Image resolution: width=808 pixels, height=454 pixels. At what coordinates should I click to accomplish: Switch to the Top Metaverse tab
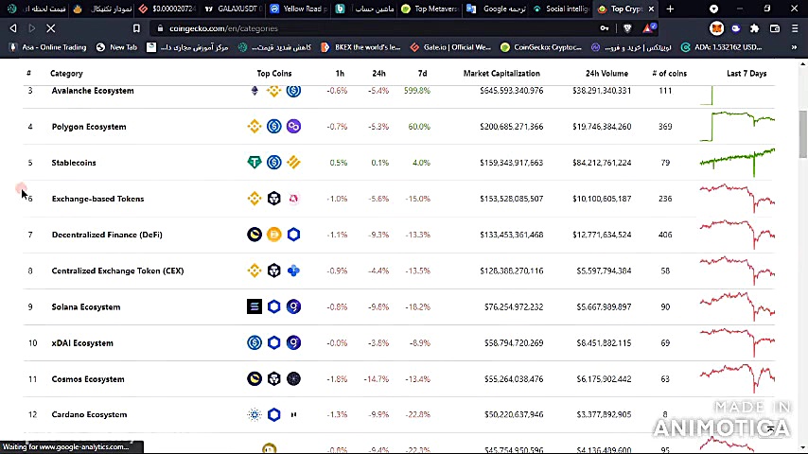(x=430, y=9)
